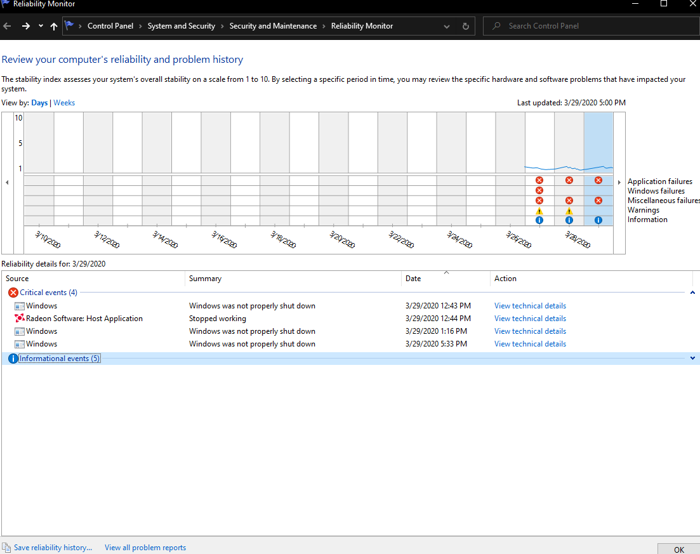Viewport: 700px width, 554px height.
Task: Sort the list by the Summary column
Action: click(293, 279)
